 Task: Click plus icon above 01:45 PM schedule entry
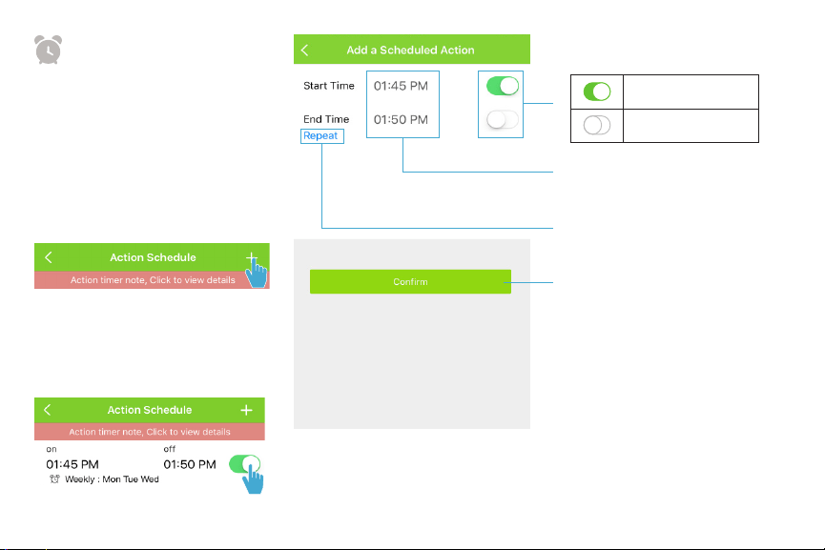[246, 410]
